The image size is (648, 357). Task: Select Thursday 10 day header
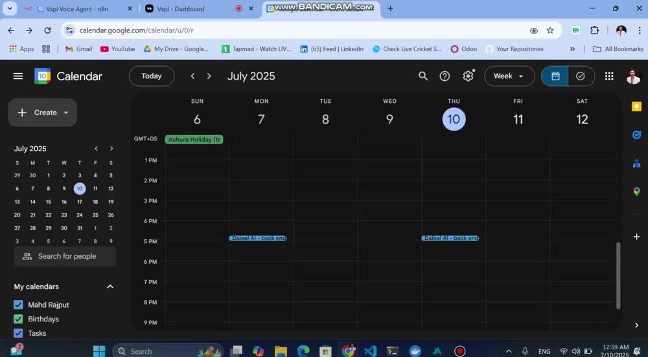(454, 119)
